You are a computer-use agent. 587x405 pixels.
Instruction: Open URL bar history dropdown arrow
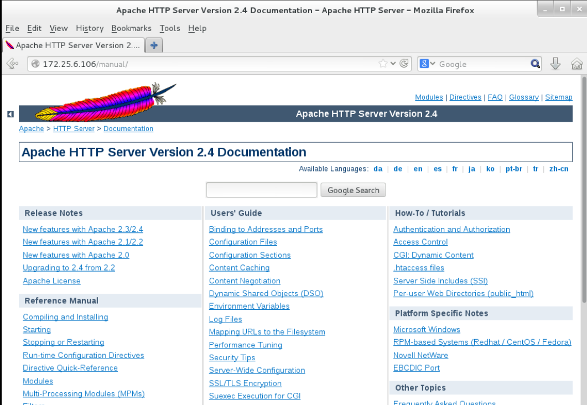pyautogui.click(x=393, y=63)
